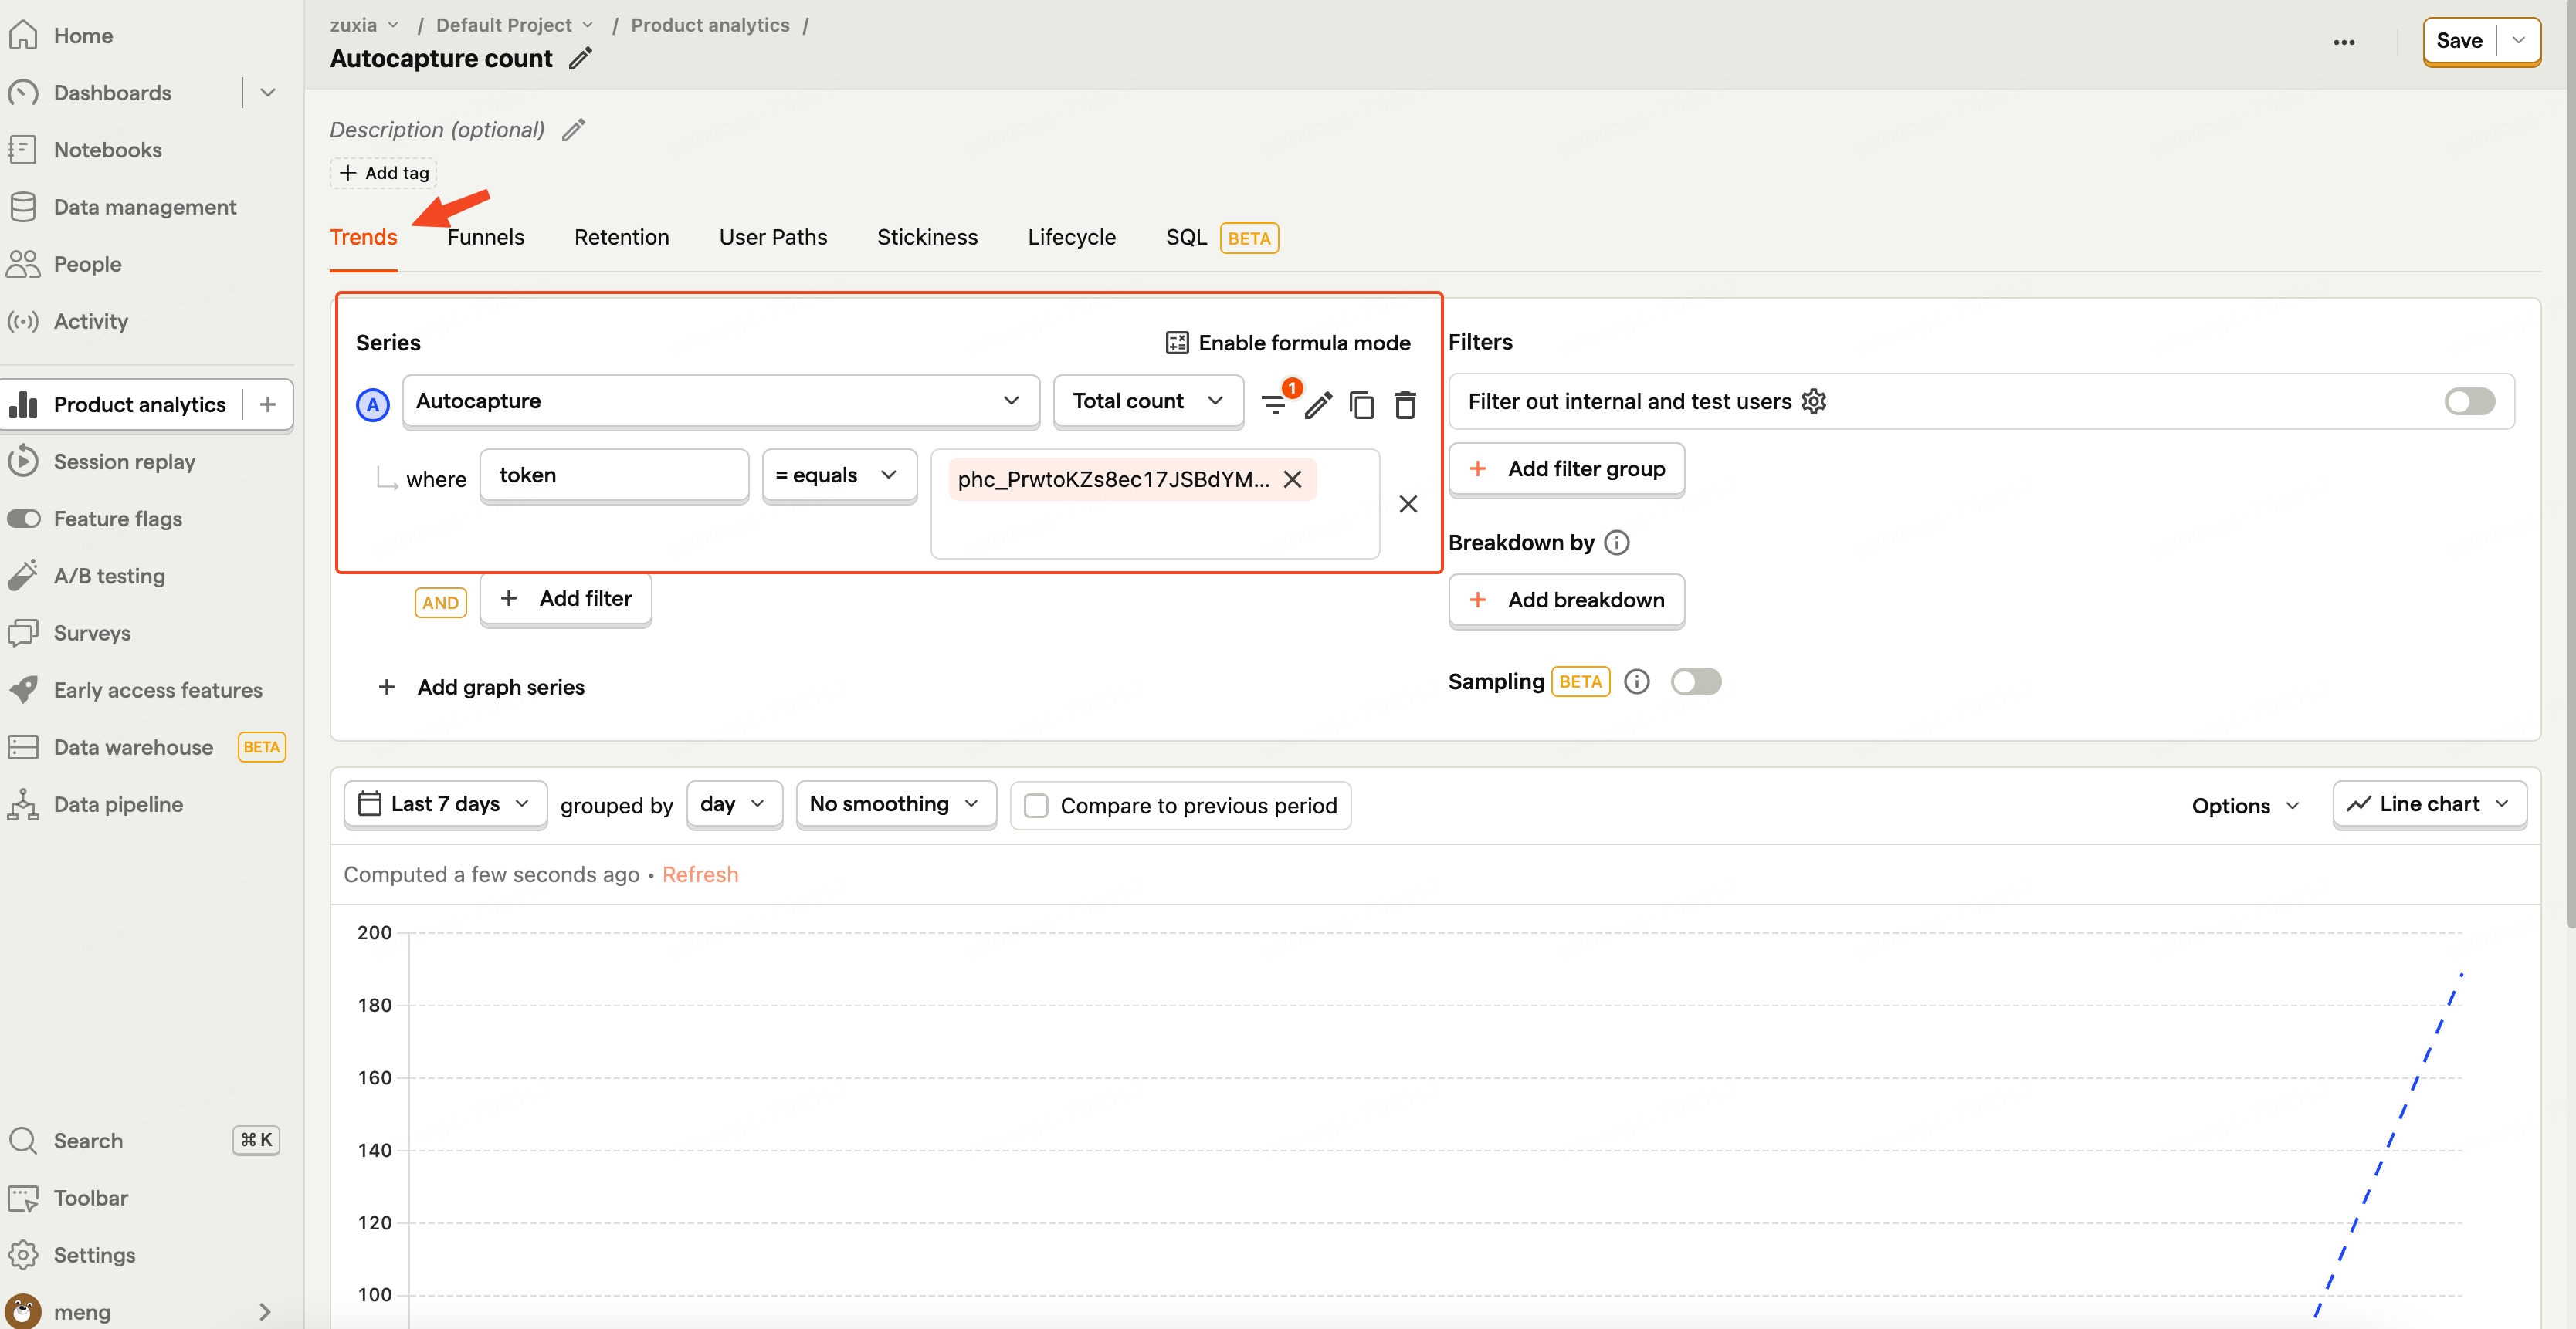Duplicate the Autocapture series
The height and width of the screenshot is (1329, 2576).
tap(1361, 404)
